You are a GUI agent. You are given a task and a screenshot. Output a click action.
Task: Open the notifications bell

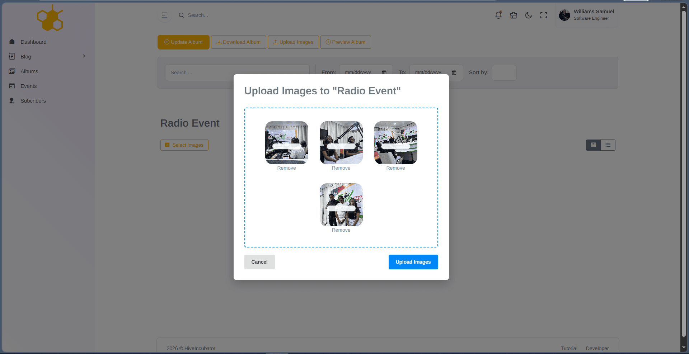(498, 15)
